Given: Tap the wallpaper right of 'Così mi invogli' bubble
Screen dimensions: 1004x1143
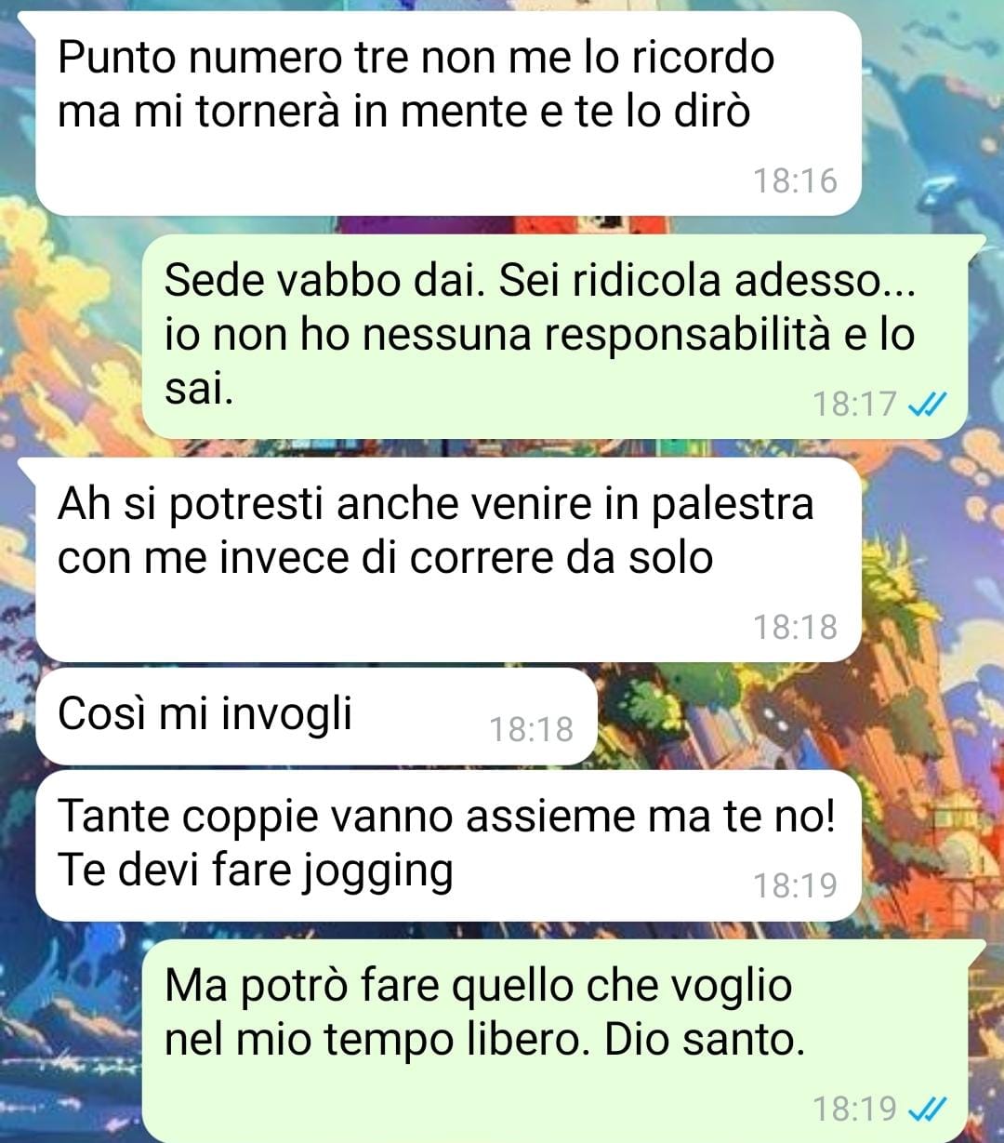Looking at the screenshot, I should click(799, 716).
